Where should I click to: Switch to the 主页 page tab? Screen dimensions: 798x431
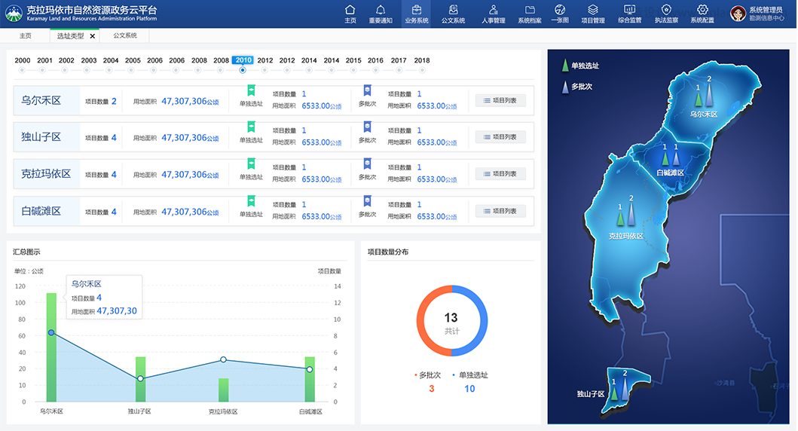(x=25, y=35)
